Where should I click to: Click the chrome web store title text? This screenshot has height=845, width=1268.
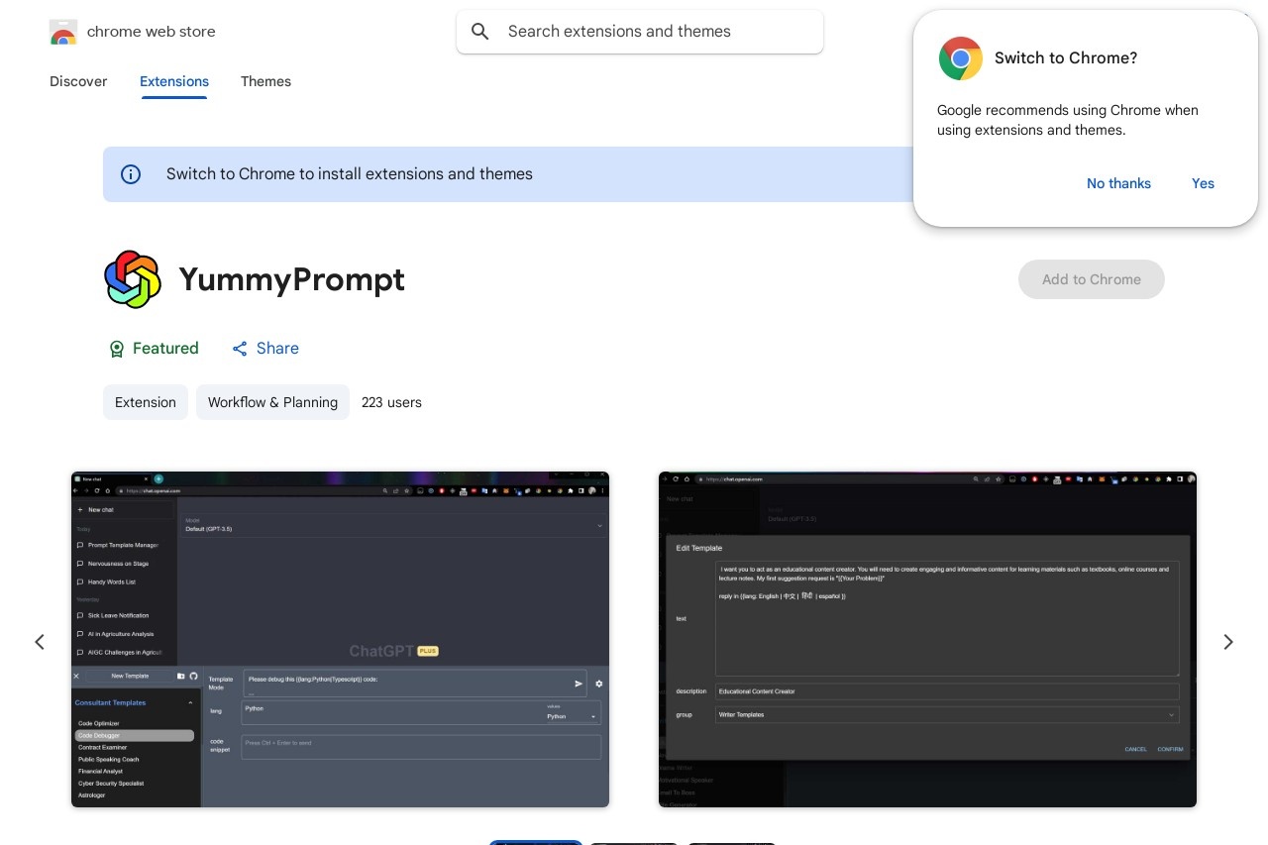click(152, 32)
